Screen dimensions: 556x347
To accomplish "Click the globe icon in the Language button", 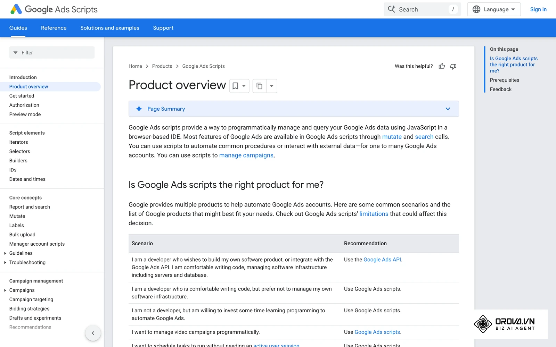I will 476,9.
